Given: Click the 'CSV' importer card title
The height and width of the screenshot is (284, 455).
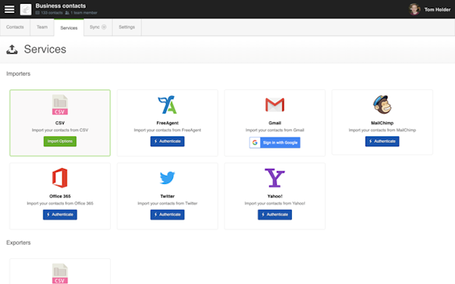Looking at the screenshot, I should (60, 123).
